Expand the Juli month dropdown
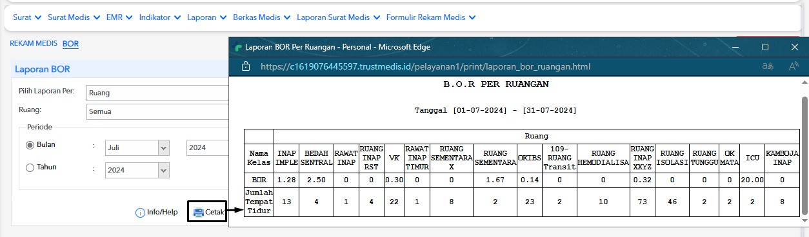 (137, 147)
